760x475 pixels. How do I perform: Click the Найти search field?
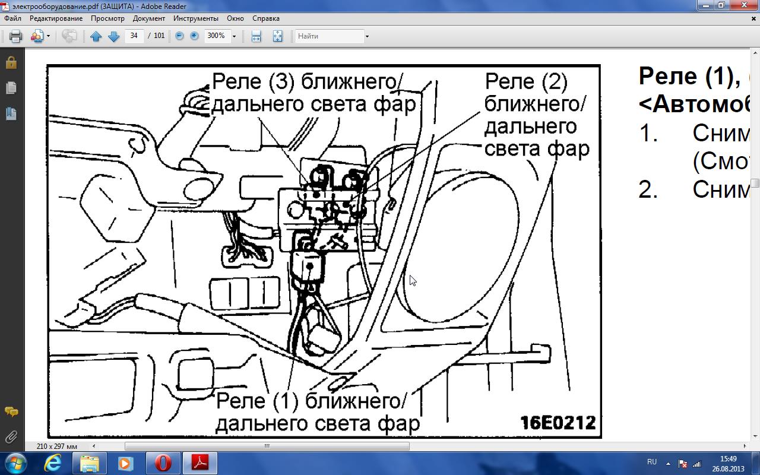coord(330,36)
